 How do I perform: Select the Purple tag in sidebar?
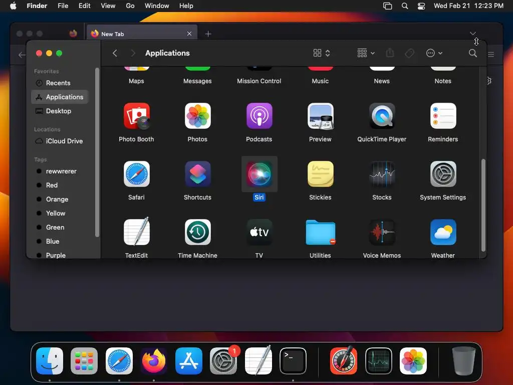tap(60, 255)
